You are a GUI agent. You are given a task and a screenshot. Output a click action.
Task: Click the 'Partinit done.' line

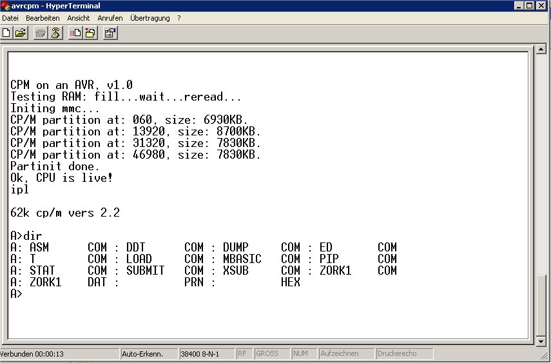tap(55, 166)
